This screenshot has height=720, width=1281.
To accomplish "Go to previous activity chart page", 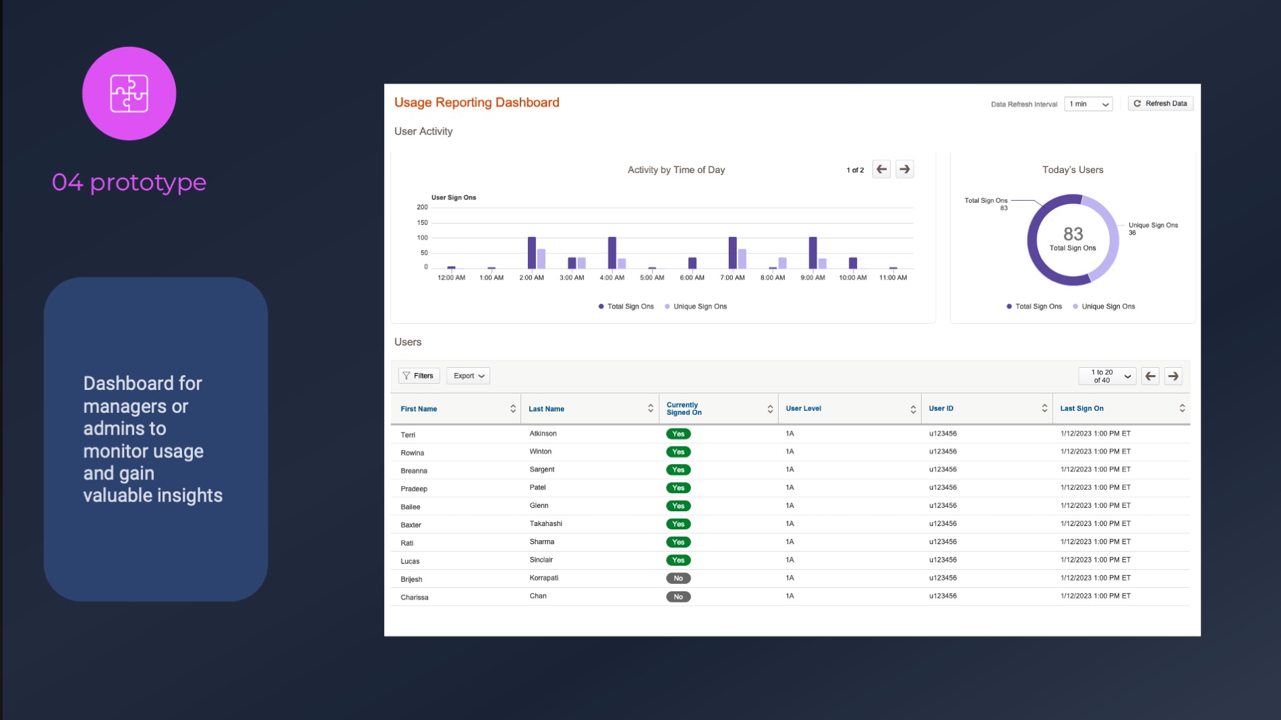I will coord(881,169).
